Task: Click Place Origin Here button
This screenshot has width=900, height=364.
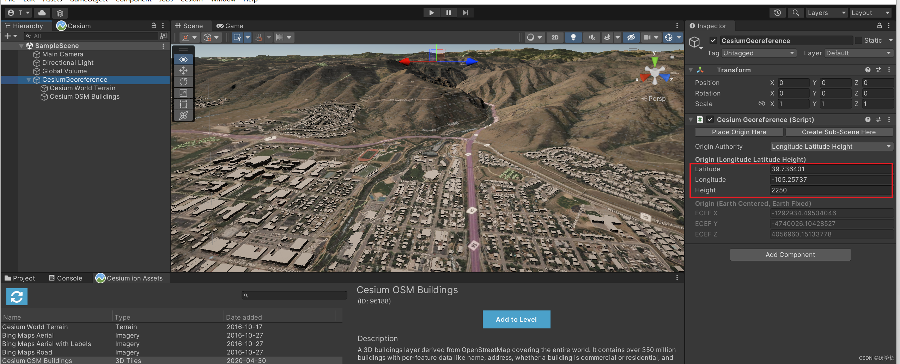Action: pos(739,132)
